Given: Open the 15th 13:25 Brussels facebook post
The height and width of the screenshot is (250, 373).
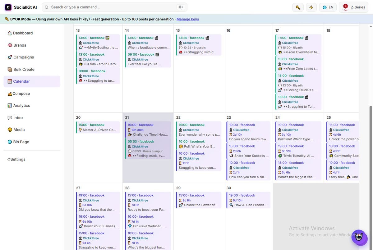Looking at the screenshot, I should (x=199, y=45).
